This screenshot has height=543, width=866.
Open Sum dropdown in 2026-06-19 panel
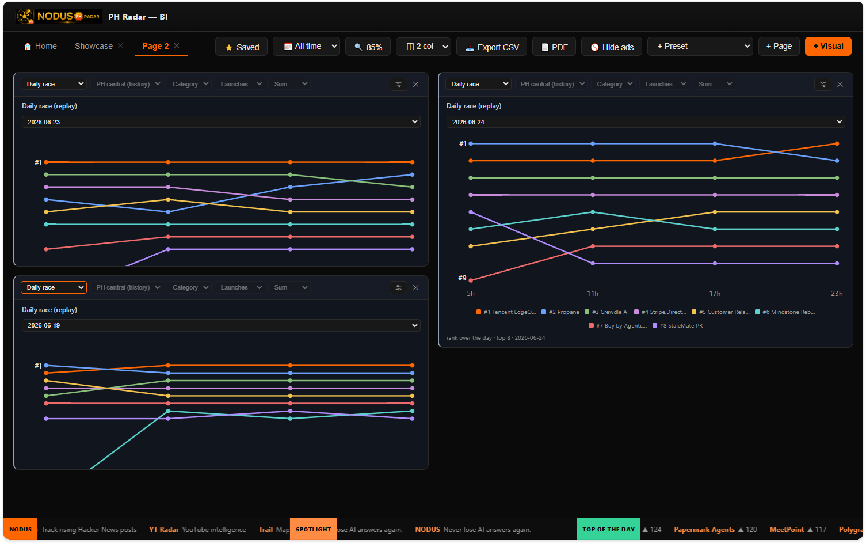click(x=290, y=287)
